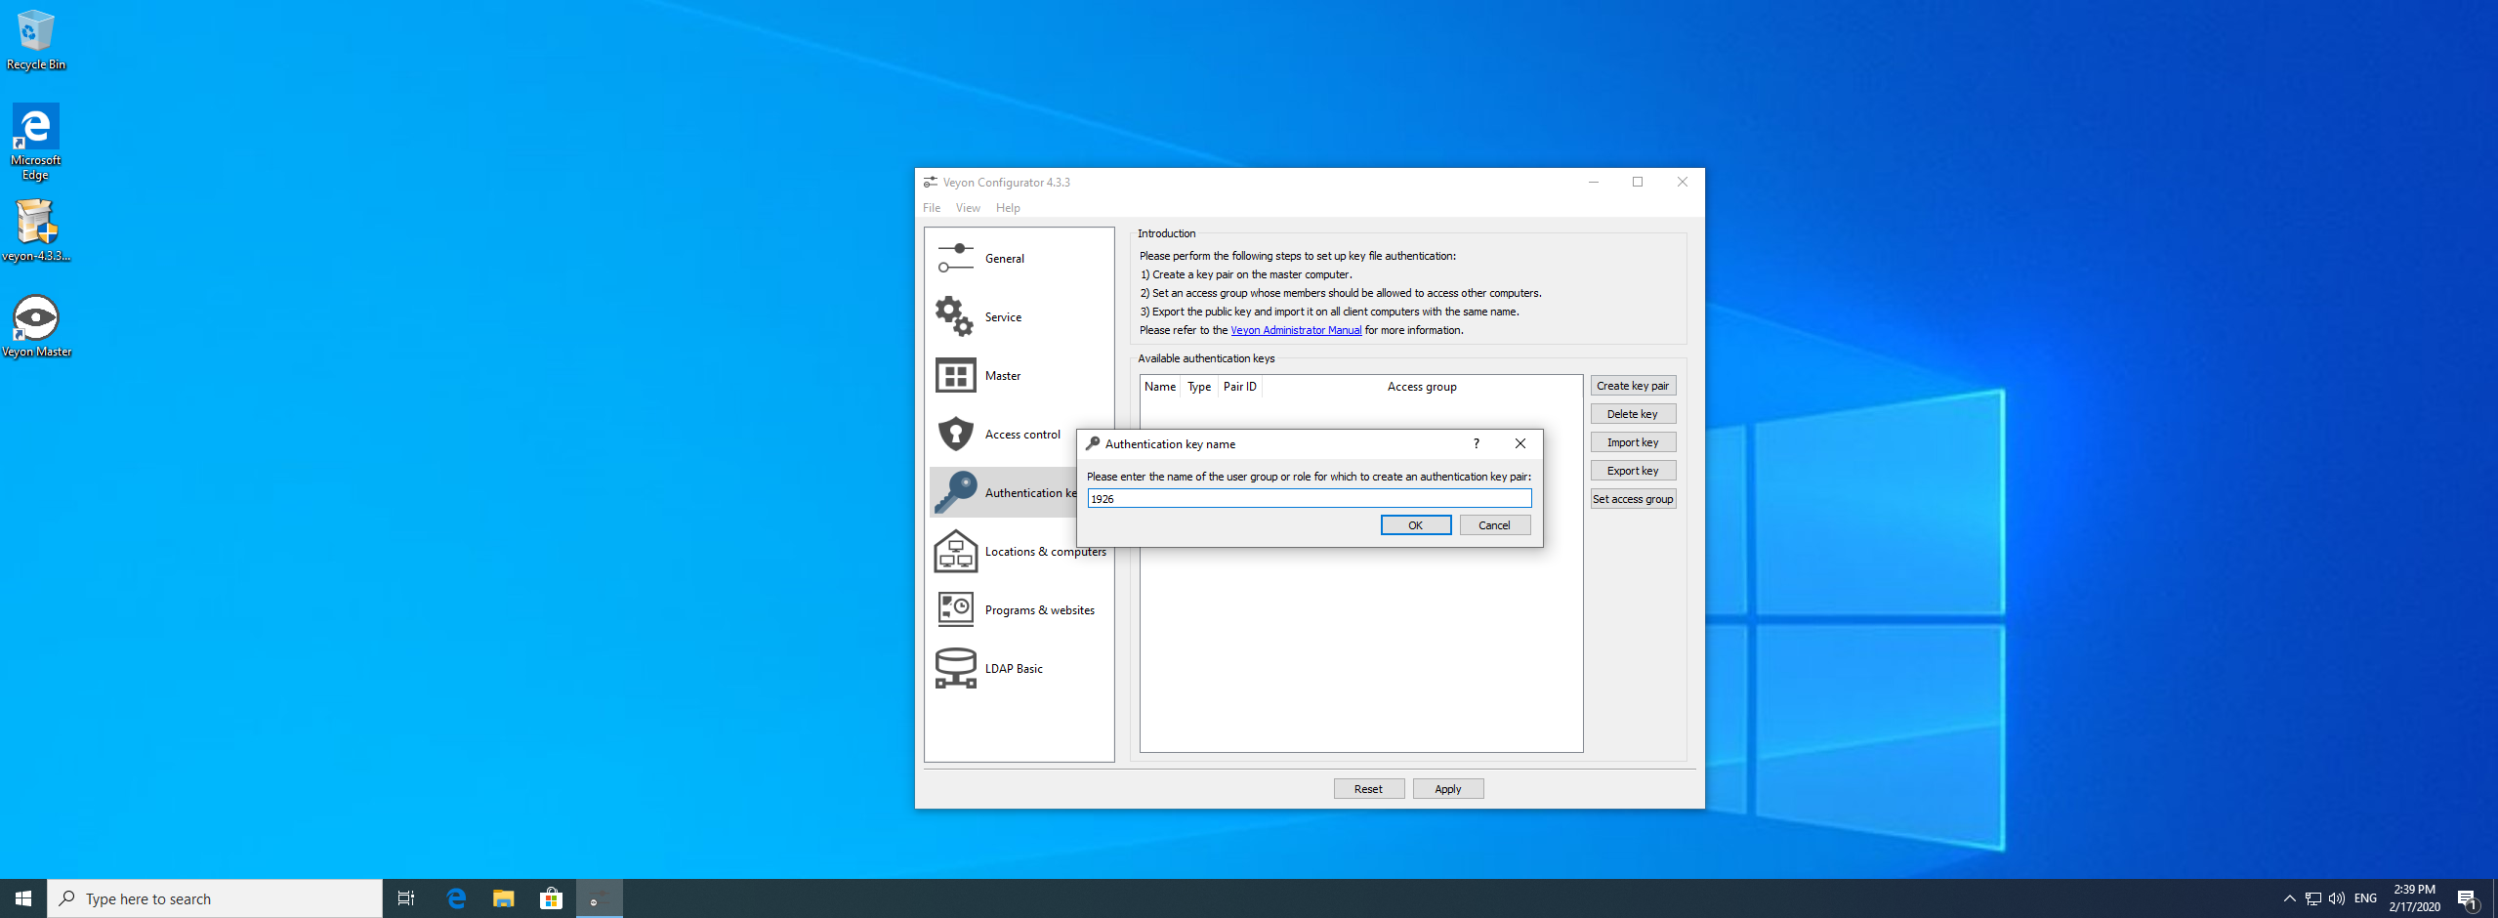Screen dimensions: 2498x918
Task: Open File Explorer from the taskbar
Action: (504, 898)
